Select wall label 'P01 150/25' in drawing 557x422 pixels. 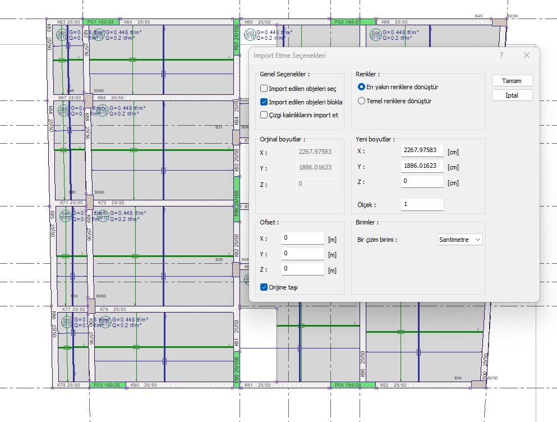(100, 22)
